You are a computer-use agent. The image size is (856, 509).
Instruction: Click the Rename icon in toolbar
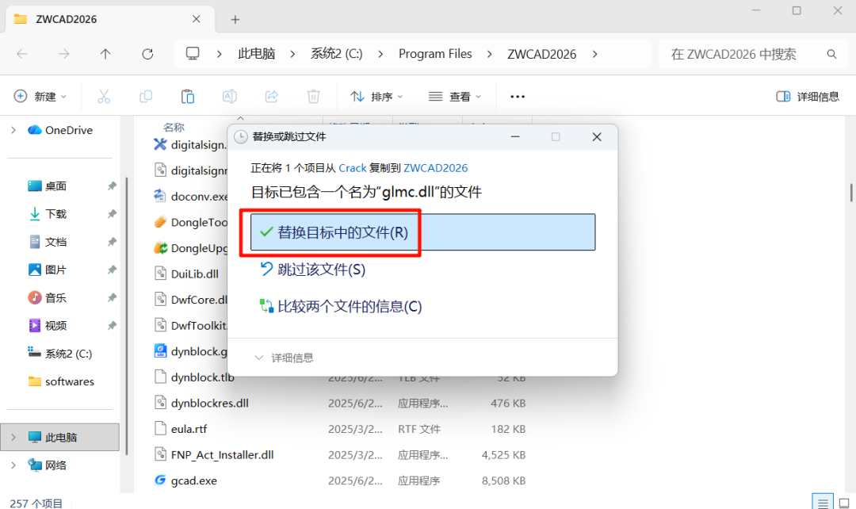pos(230,97)
